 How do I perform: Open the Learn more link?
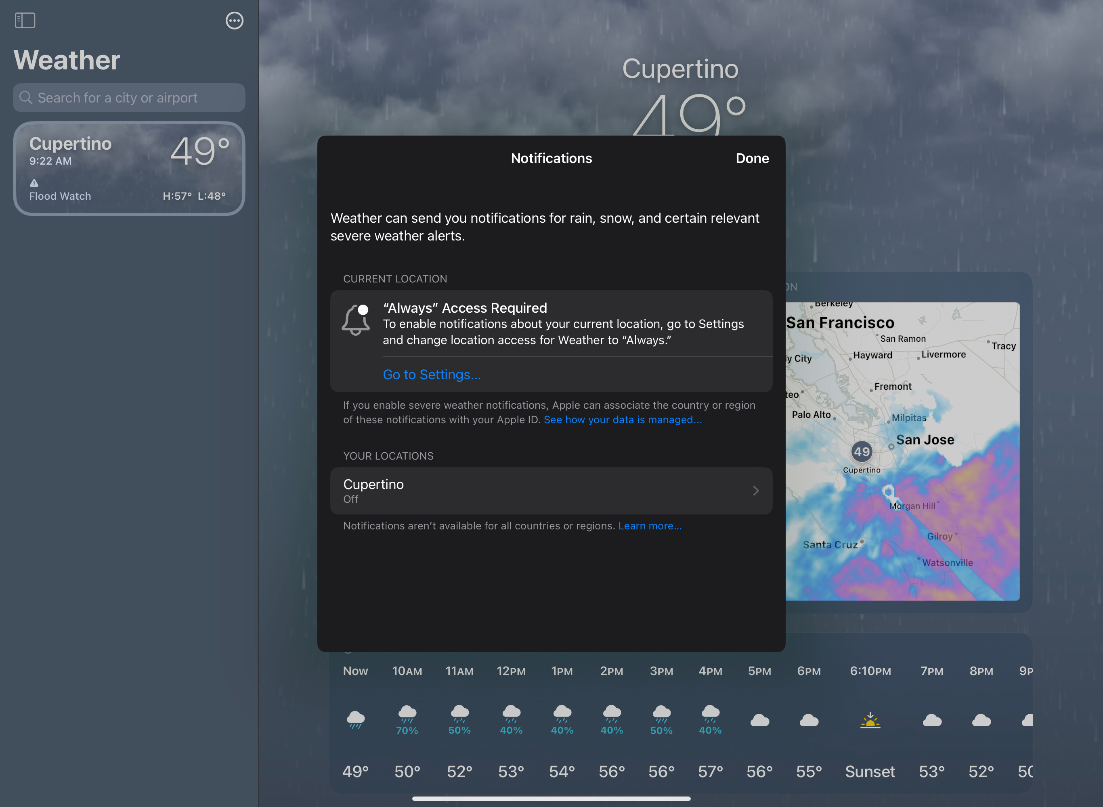[x=650, y=526]
